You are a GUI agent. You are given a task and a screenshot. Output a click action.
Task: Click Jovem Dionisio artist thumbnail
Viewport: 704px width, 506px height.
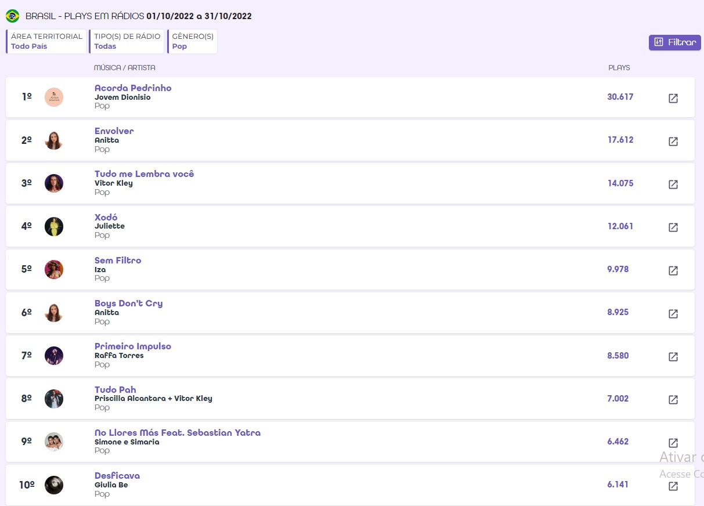pos(54,97)
